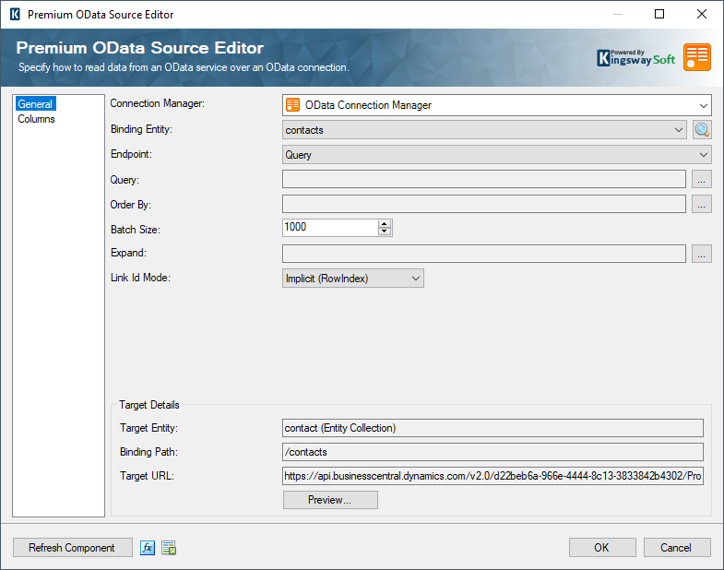
Task: Confirm with the OK button
Action: (x=602, y=548)
